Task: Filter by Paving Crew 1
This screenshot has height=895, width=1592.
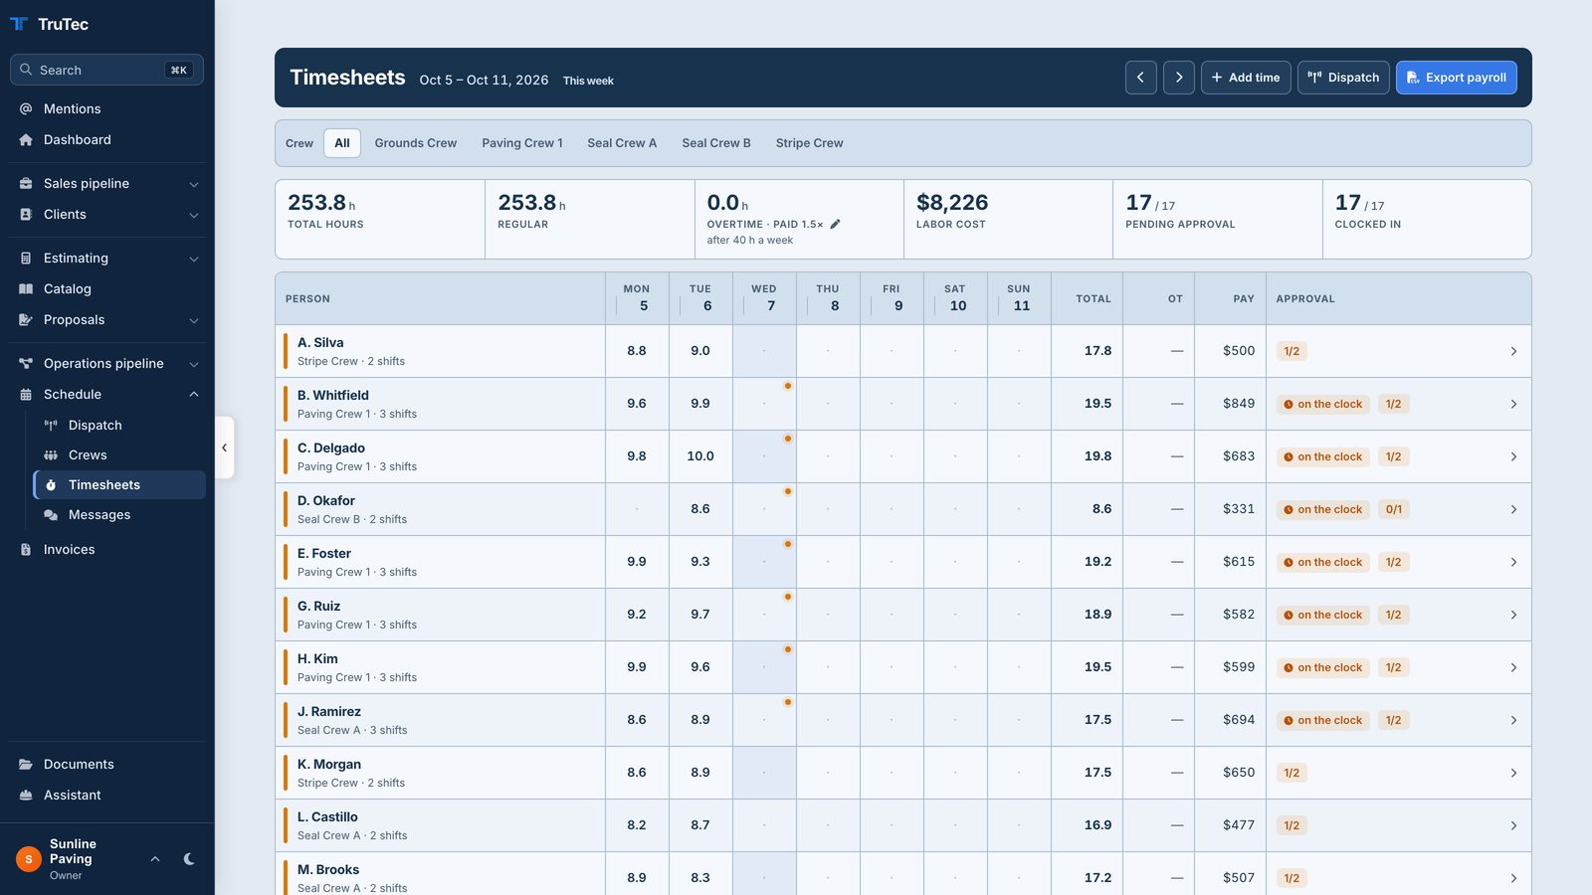Action: tap(522, 143)
